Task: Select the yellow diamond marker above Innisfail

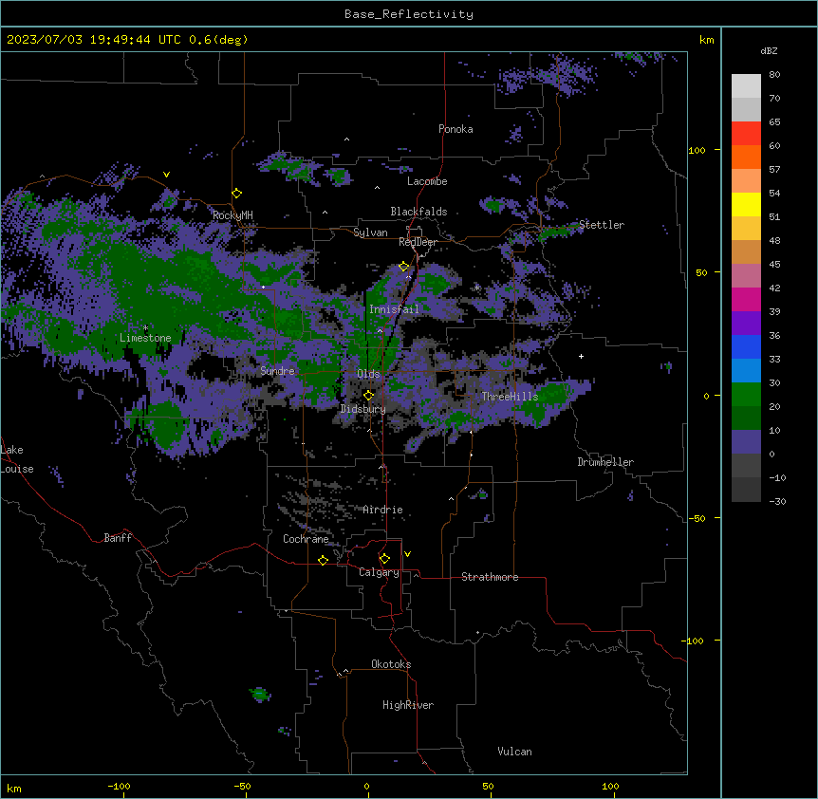Action: (404, 267)
